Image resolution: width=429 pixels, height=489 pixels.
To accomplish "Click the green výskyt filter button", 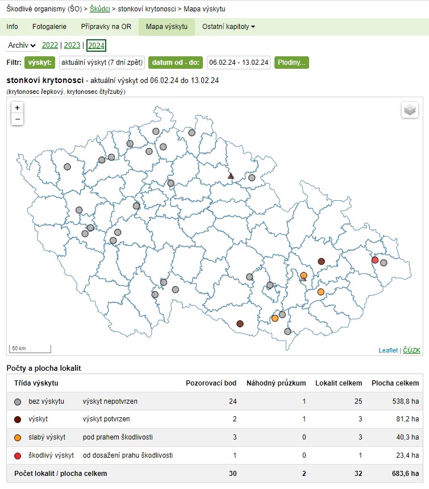I will click(40, 63).
